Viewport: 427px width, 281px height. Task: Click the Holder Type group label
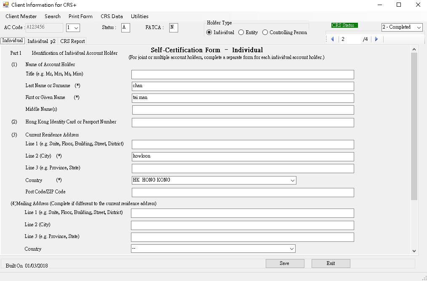tap(219, 23)
